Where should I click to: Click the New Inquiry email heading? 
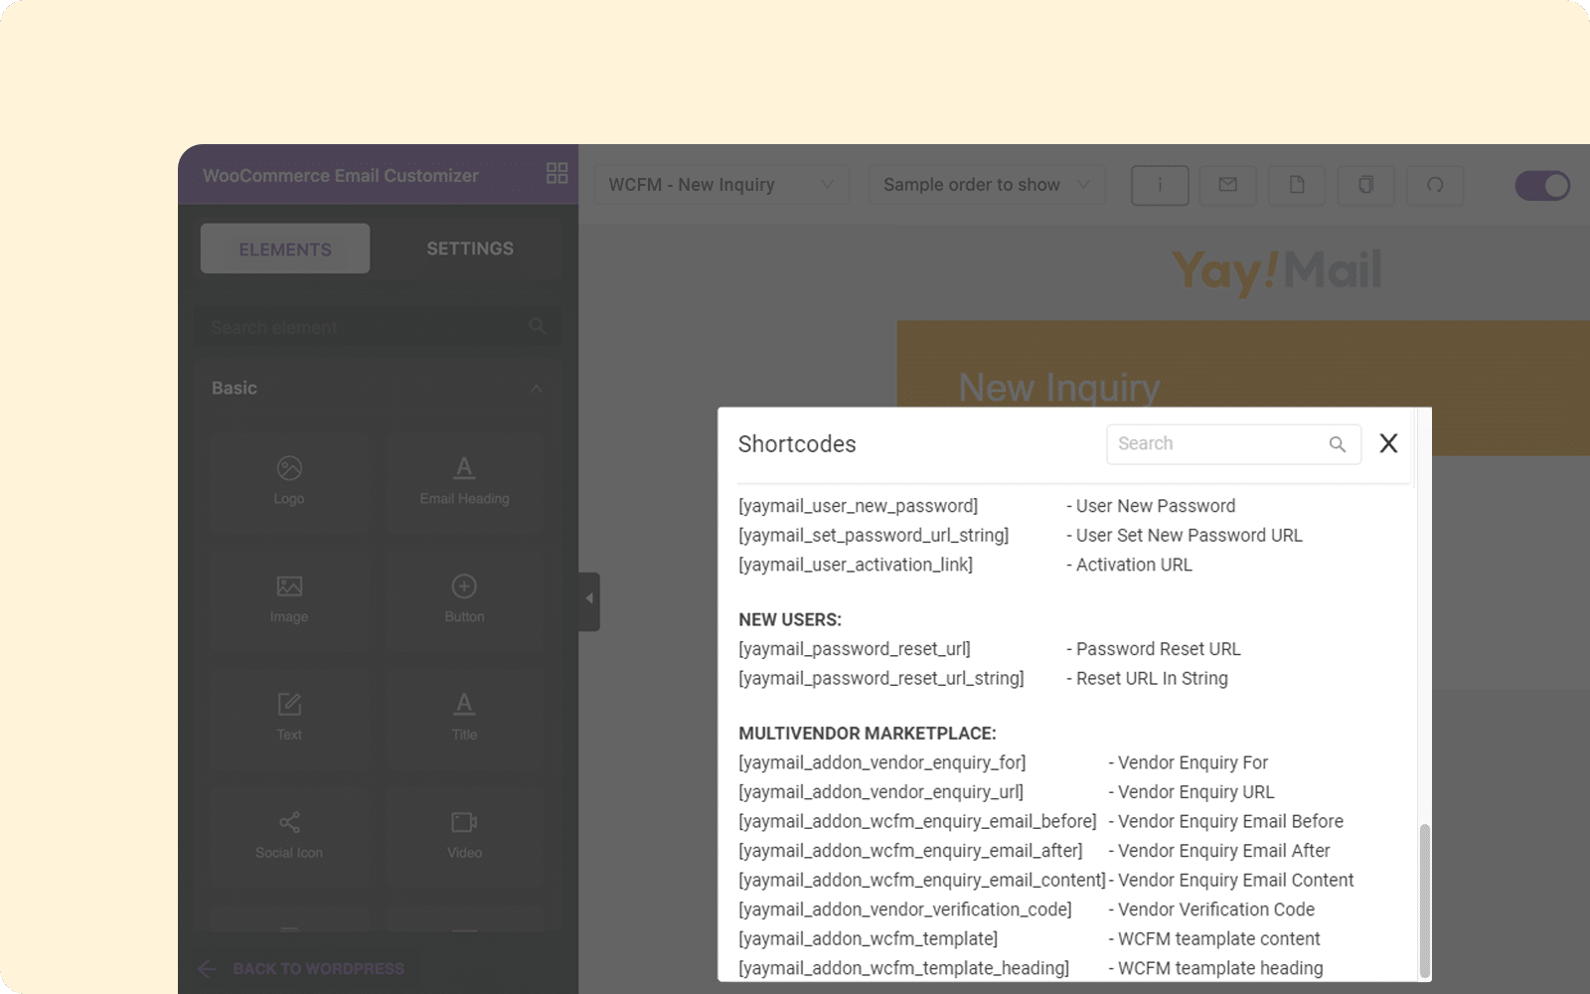click(x=1058, y=388)
